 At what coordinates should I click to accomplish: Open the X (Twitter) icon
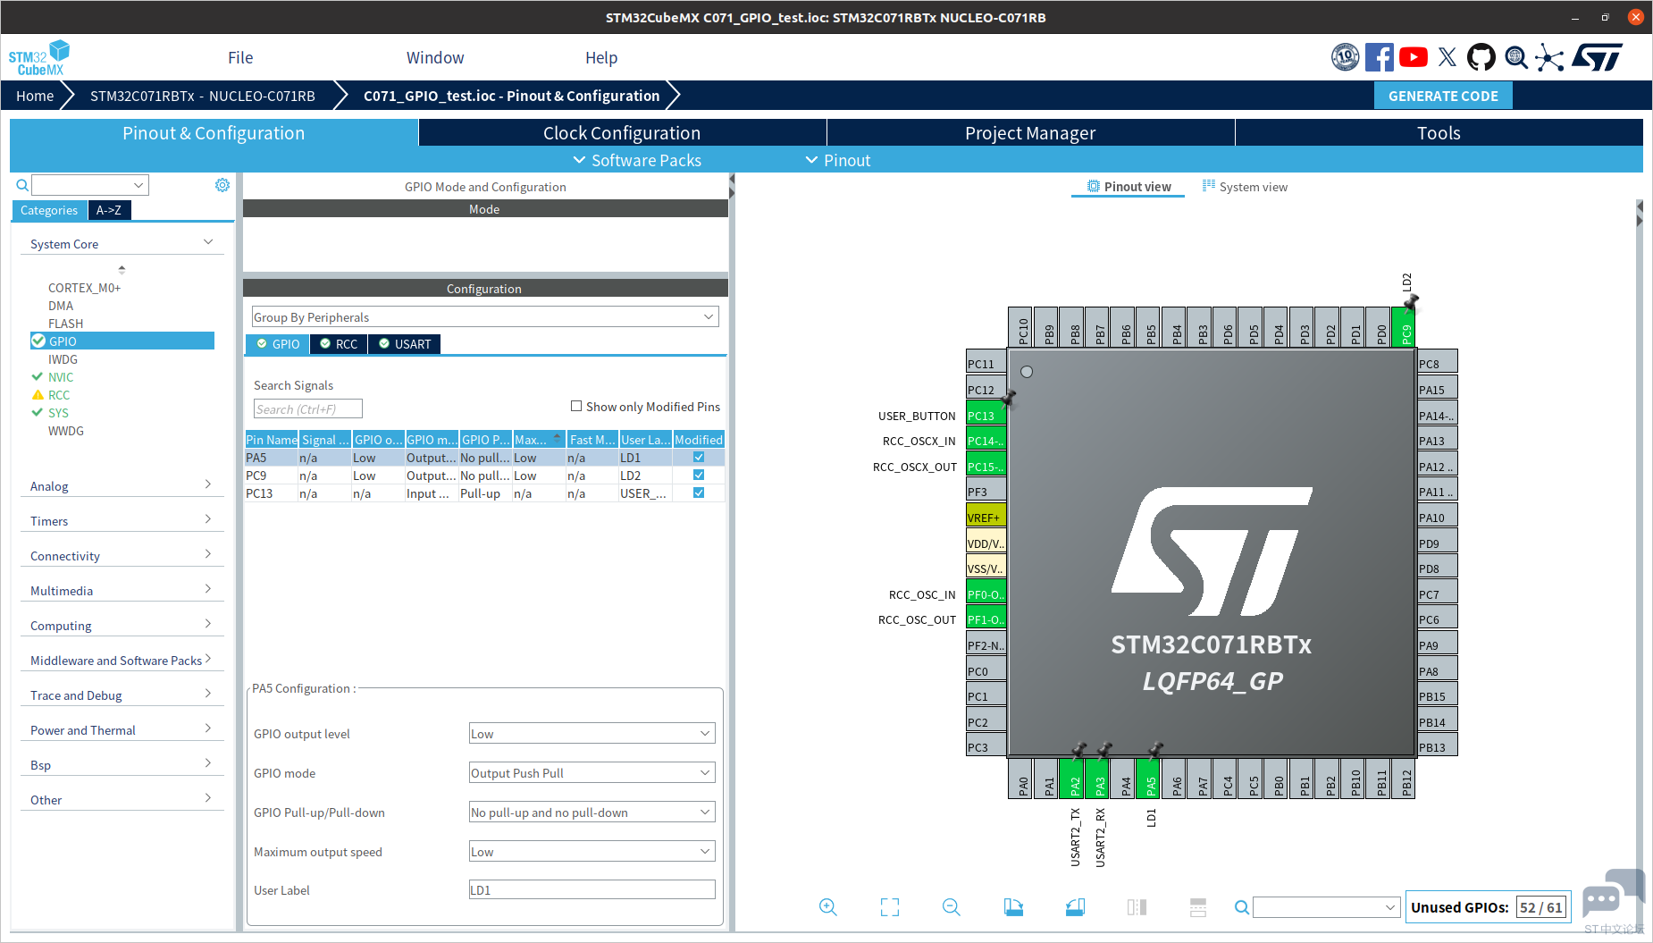pyautogui.click(x=1447, y=57)
